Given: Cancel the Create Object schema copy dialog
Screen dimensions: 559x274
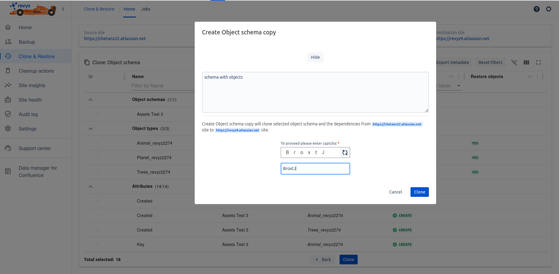Looking at the screenshot, I should click(x=395, y=192).
